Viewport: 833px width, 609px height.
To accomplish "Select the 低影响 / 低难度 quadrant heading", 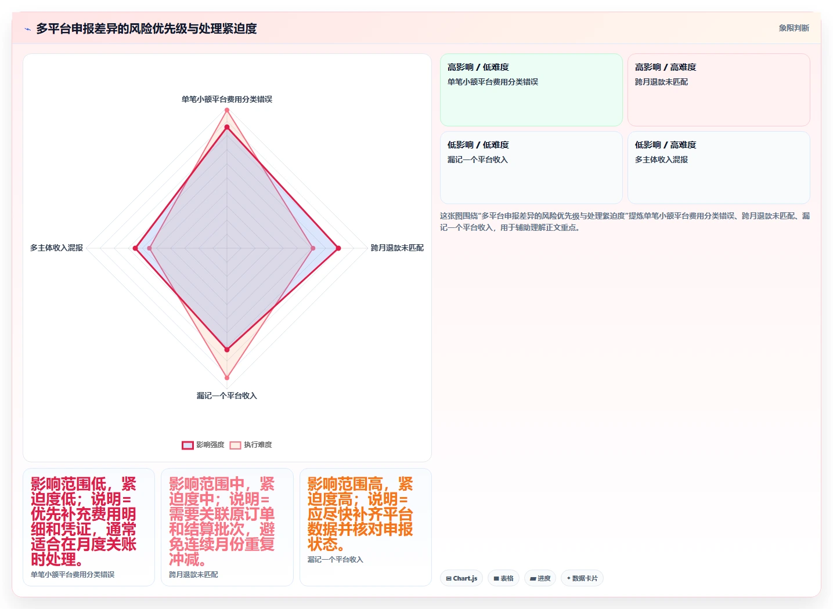I will 478,145.
